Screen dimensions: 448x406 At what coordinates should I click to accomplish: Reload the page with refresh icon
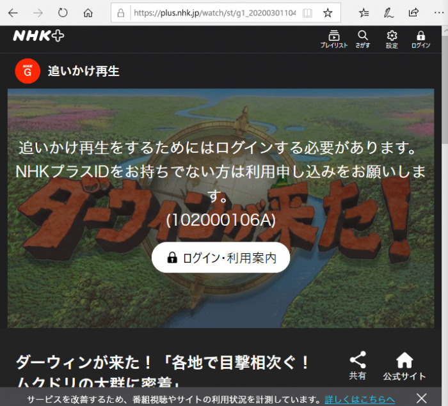(x=63, y=13)
